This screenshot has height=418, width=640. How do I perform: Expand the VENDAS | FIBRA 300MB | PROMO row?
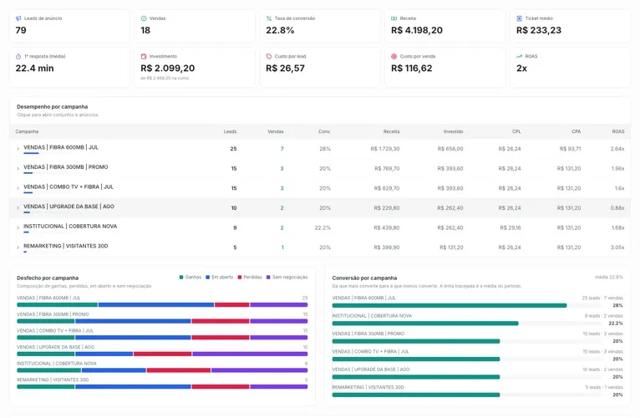[18, 168]
